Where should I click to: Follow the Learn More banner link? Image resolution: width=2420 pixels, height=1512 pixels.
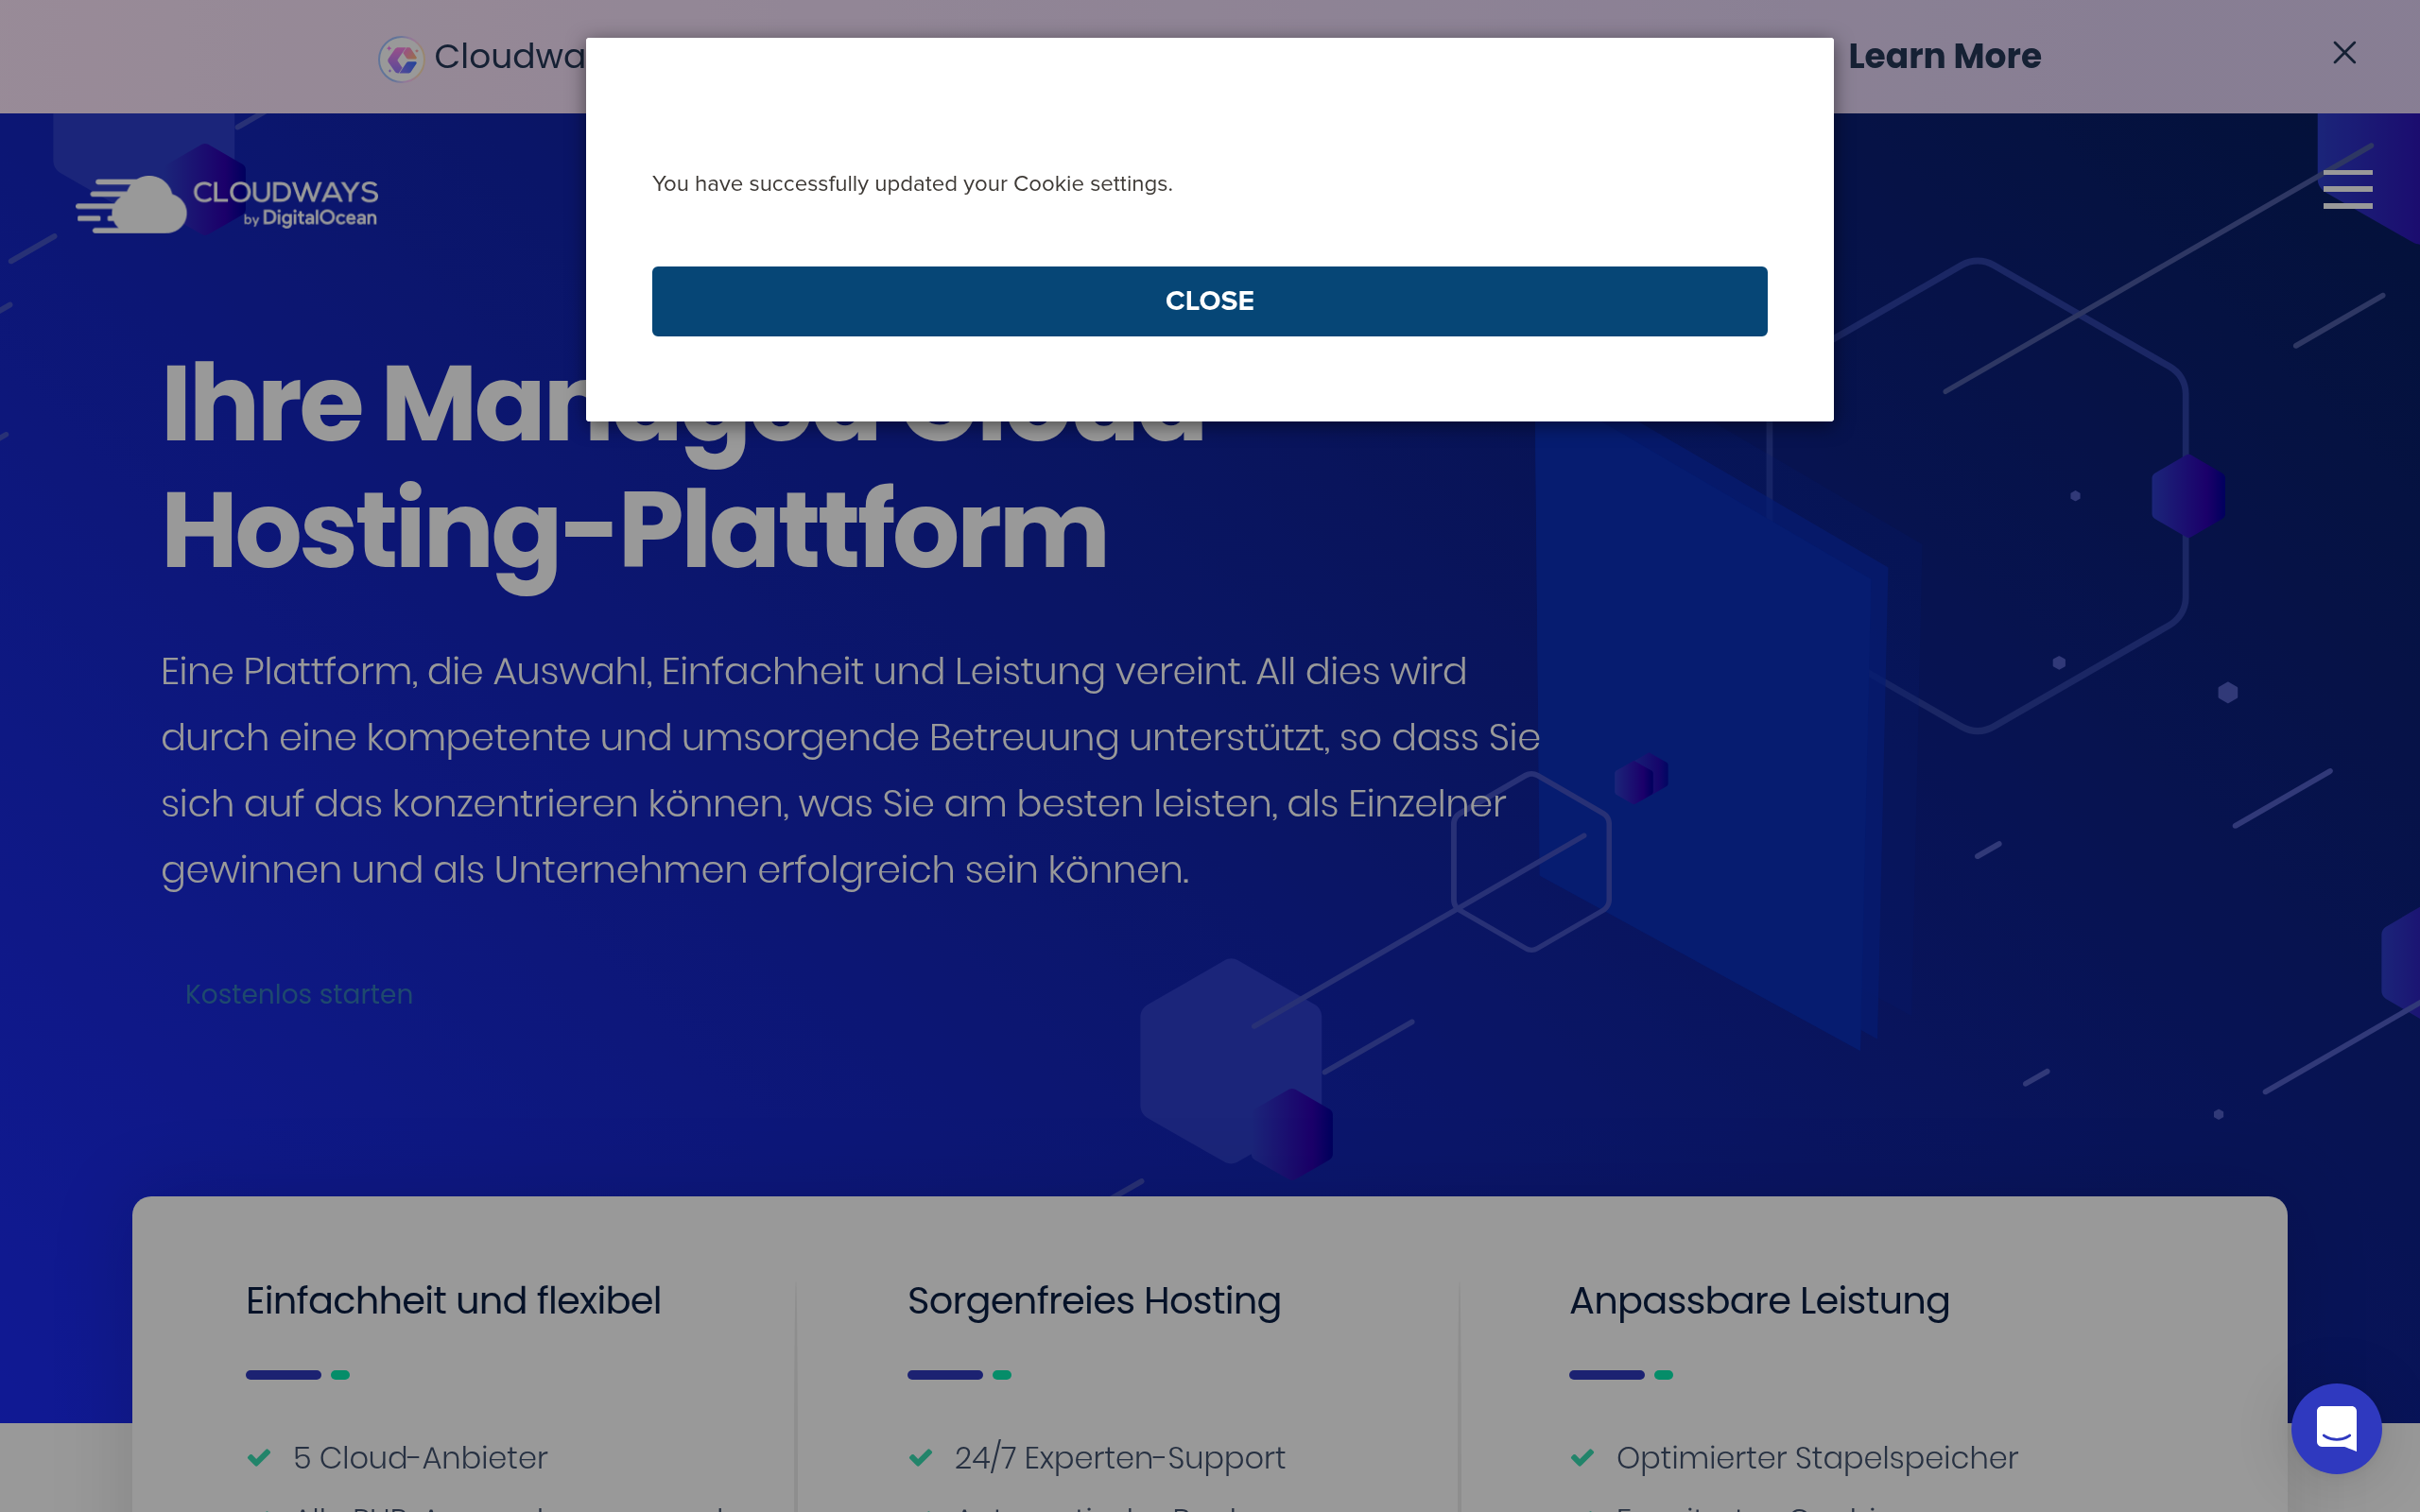click(x=1944, y=56)
